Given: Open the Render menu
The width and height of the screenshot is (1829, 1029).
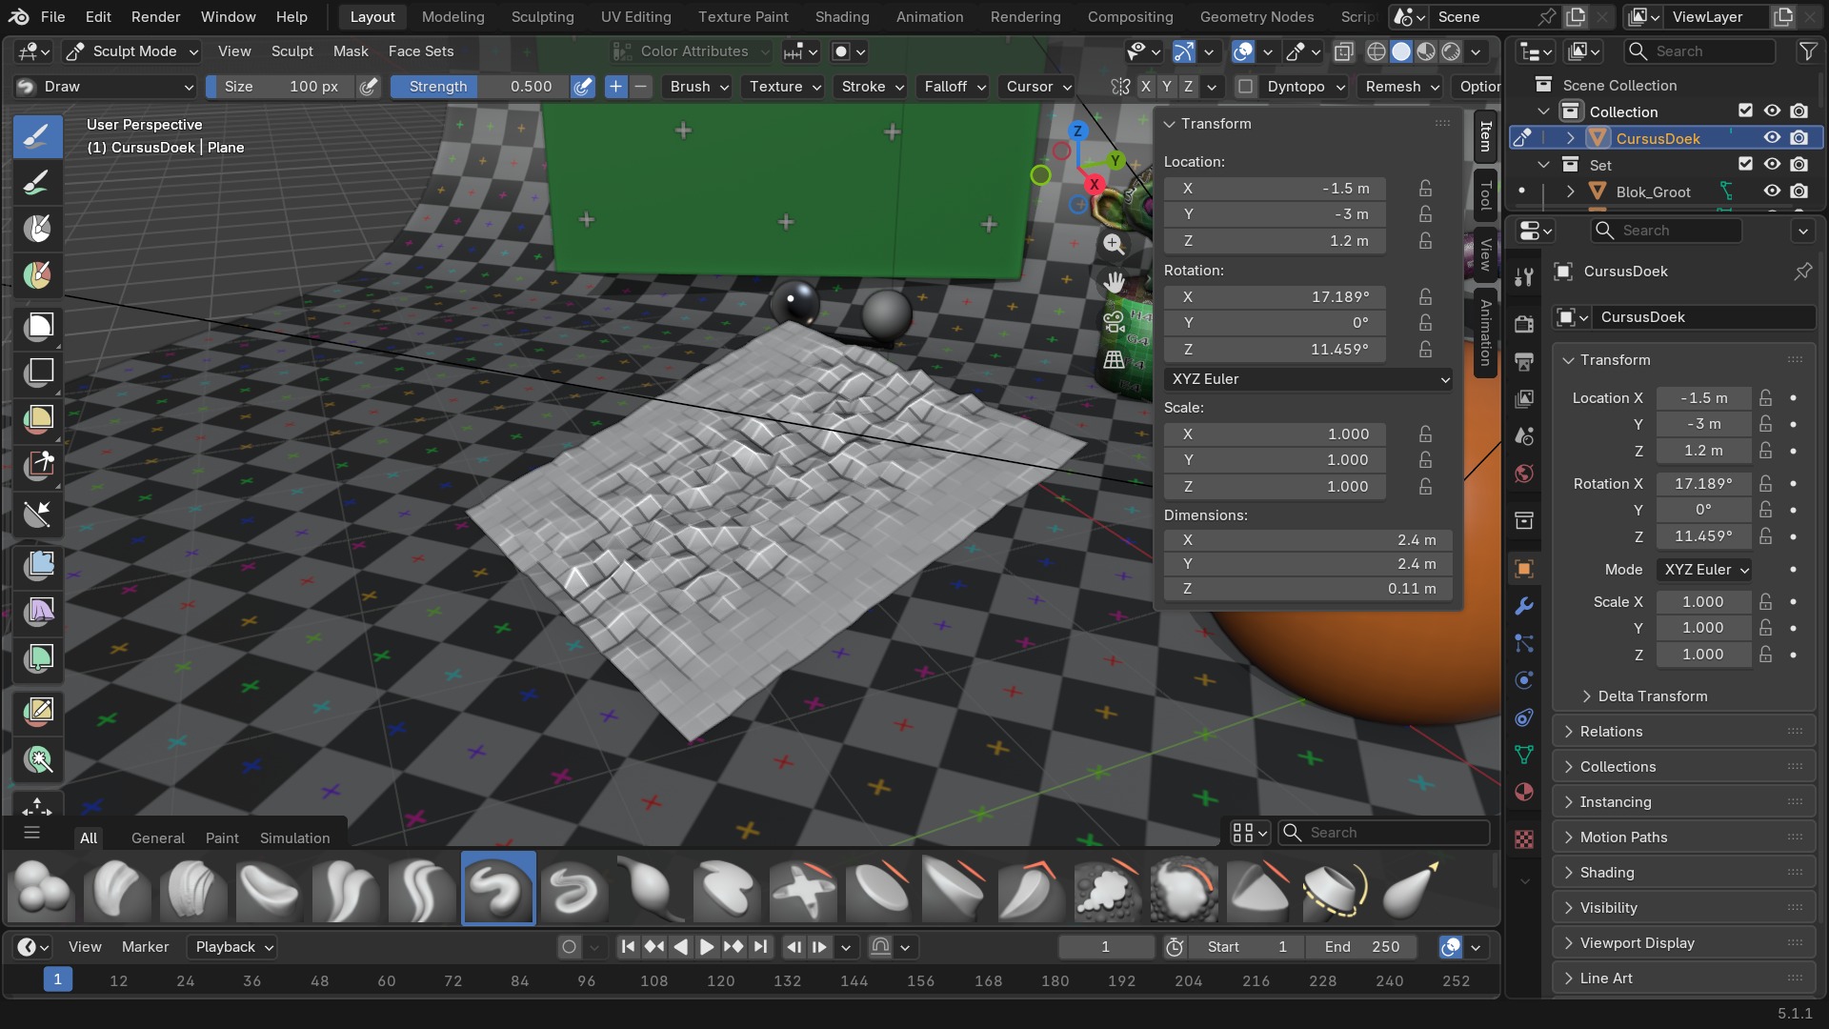Looking at the screenshot, I should click(156, 17).
